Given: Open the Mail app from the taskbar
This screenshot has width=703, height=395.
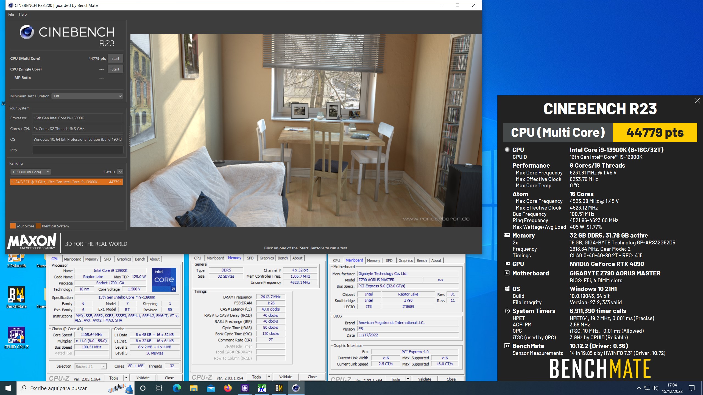Looking at the screenshot, I should [x=211, y=388].
